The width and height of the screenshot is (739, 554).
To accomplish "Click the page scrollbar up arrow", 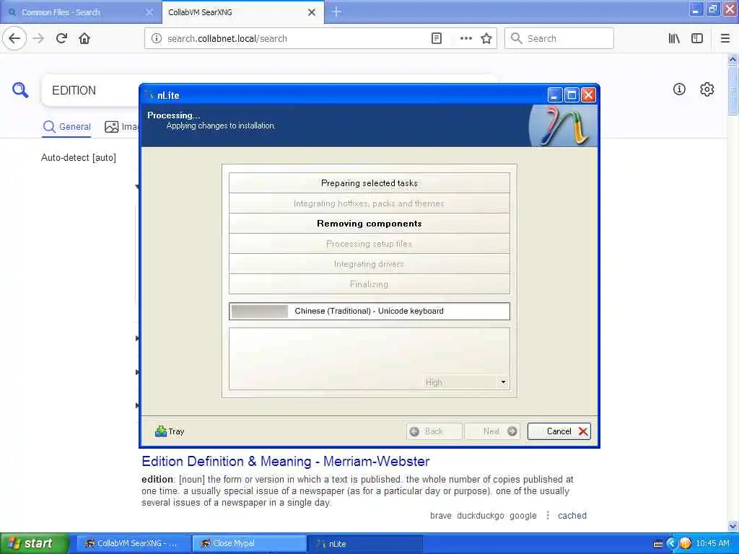I will pos(733,59).
